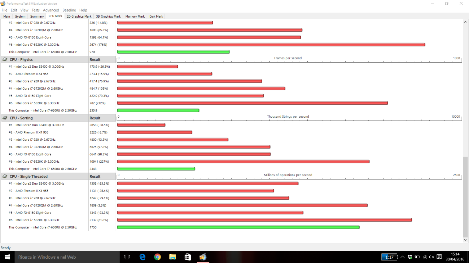Image resolution: width=469 pixels, height=263 pixels.
Task: Open the Wi-Fi network tray icon
Action: tap(425, 257)
